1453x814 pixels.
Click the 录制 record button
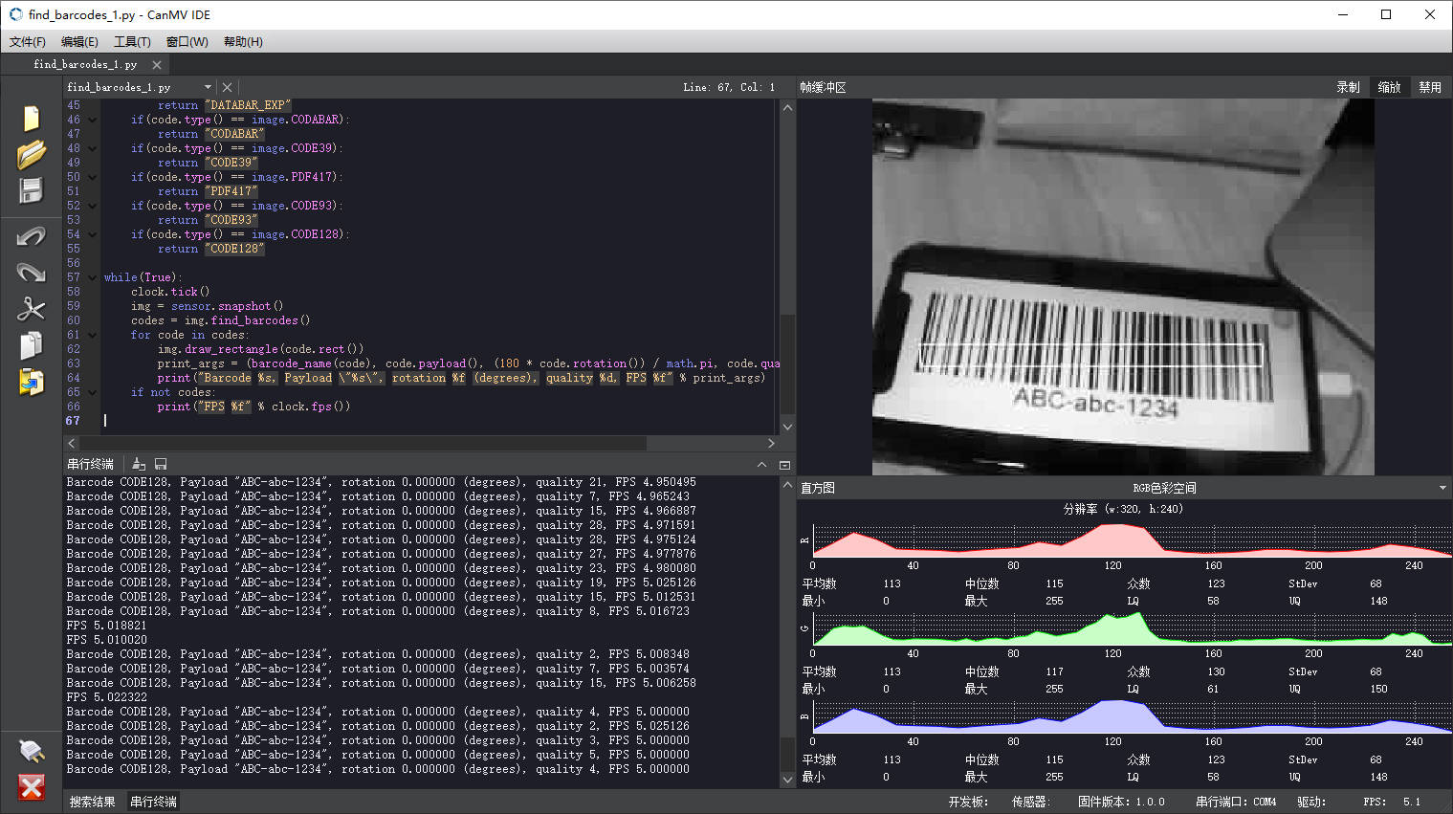point(1348,87)
